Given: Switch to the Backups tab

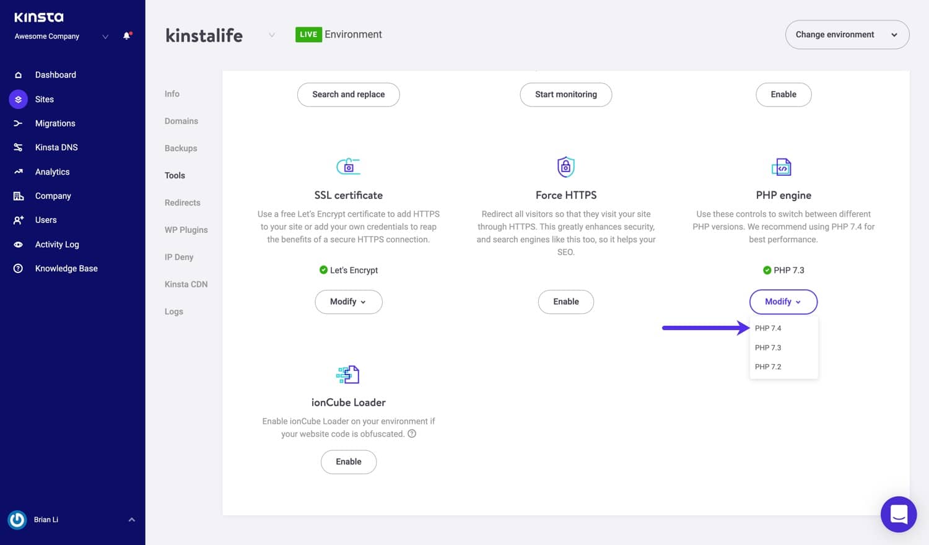Looking at the screenshot, I should point(181,148).
